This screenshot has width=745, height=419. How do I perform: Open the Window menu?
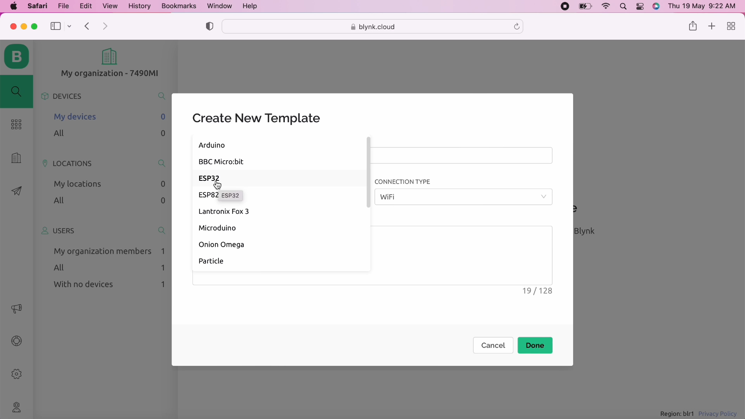tap(219, 6)
